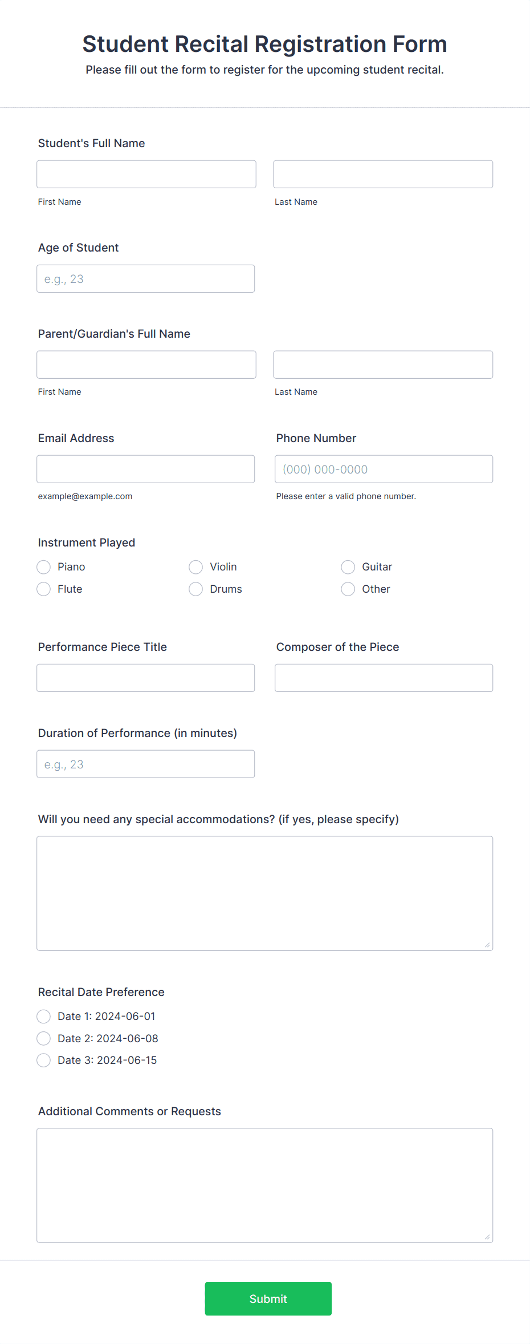Select the Flute radio button
The image size is (530, 1344).
pos(43,589)
